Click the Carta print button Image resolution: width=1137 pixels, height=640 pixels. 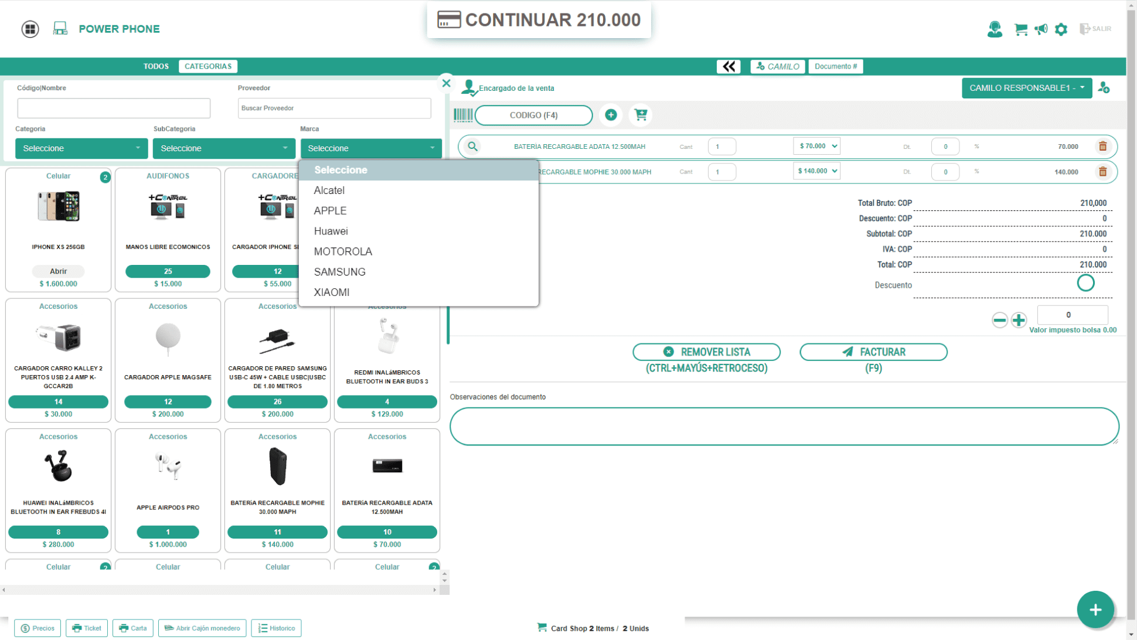[133, 628]
